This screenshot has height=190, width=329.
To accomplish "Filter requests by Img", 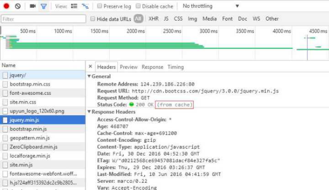I will (192, 19).
